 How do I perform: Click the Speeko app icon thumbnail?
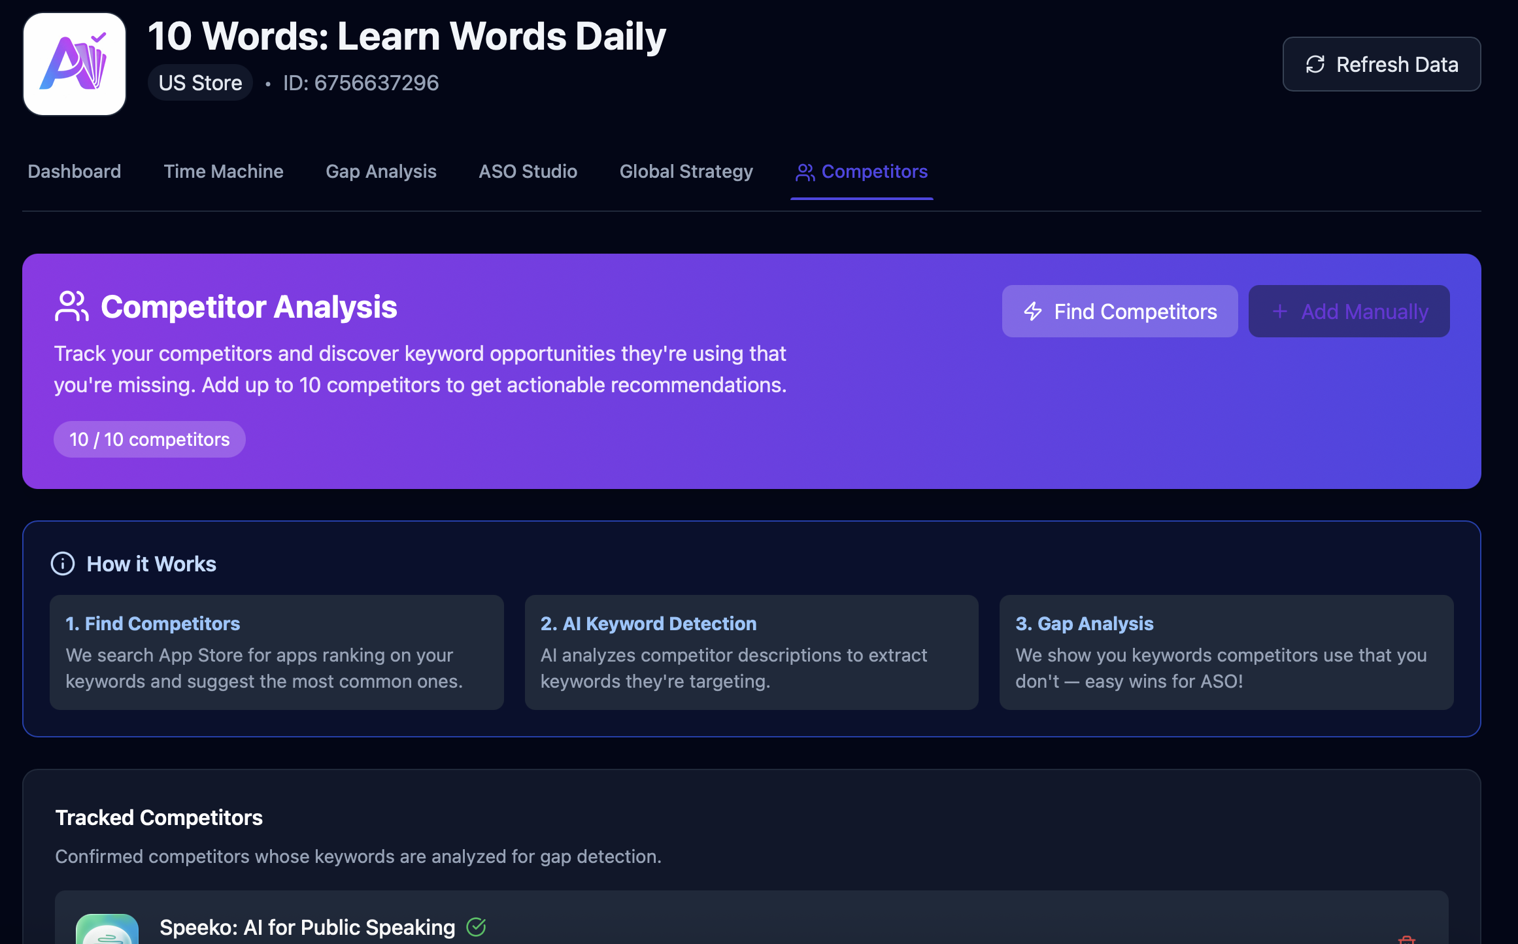click(x=107, y=931)
